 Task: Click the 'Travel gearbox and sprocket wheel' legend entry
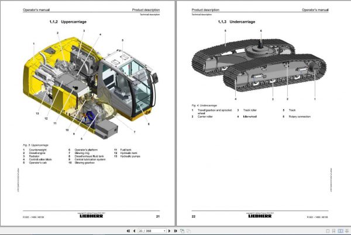tap(215, 111)
